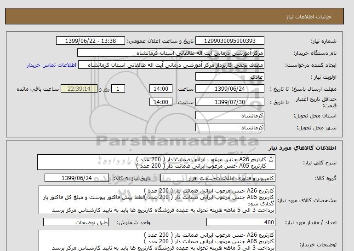Select the priority field عادی
This screenshot has height=251, width=354.
(x=229, y=76)
